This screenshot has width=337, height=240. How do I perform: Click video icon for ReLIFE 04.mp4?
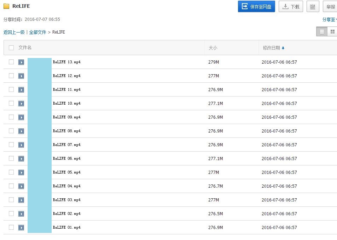pos(21,186)
